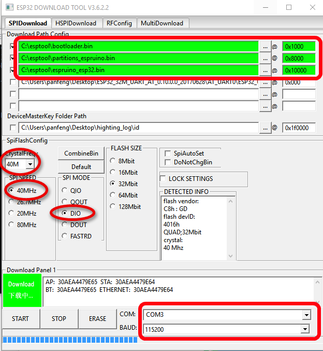Uncheck the espruino_esp32.bin file checkbox
Image resolution: width=323 pixels, height=351 pixels.
[12, 71]
